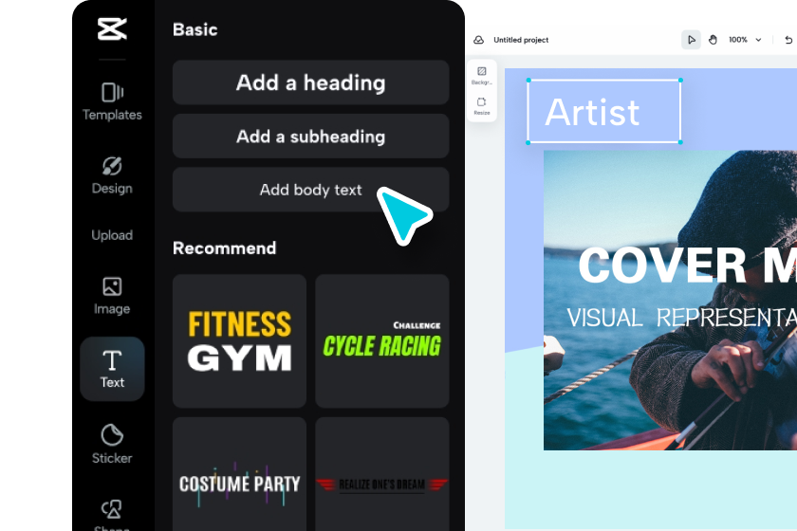This screenshot has width=797, height=531.
Task: Select the hand pan tool
Action: (x=713, y=40)
